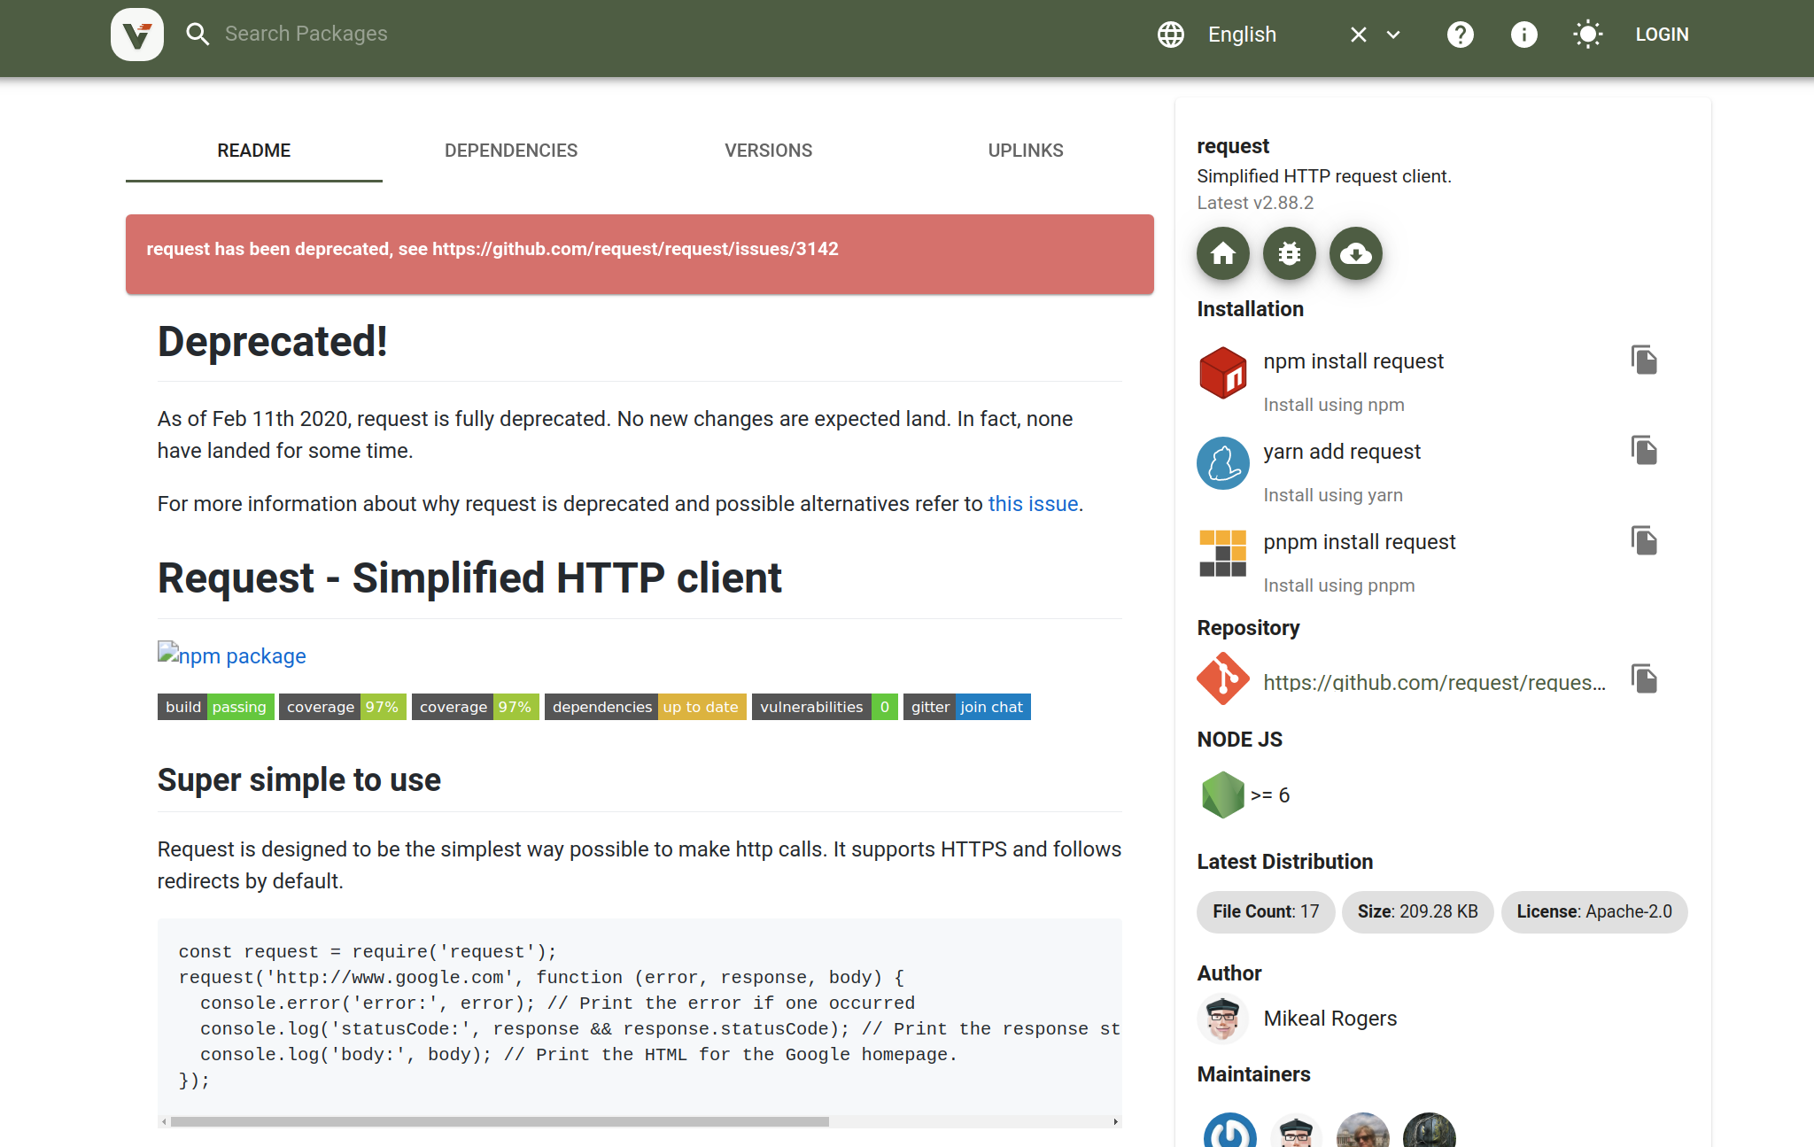Copy the repository URL
The image size is (1814, 1147).
click(1644, 679)
